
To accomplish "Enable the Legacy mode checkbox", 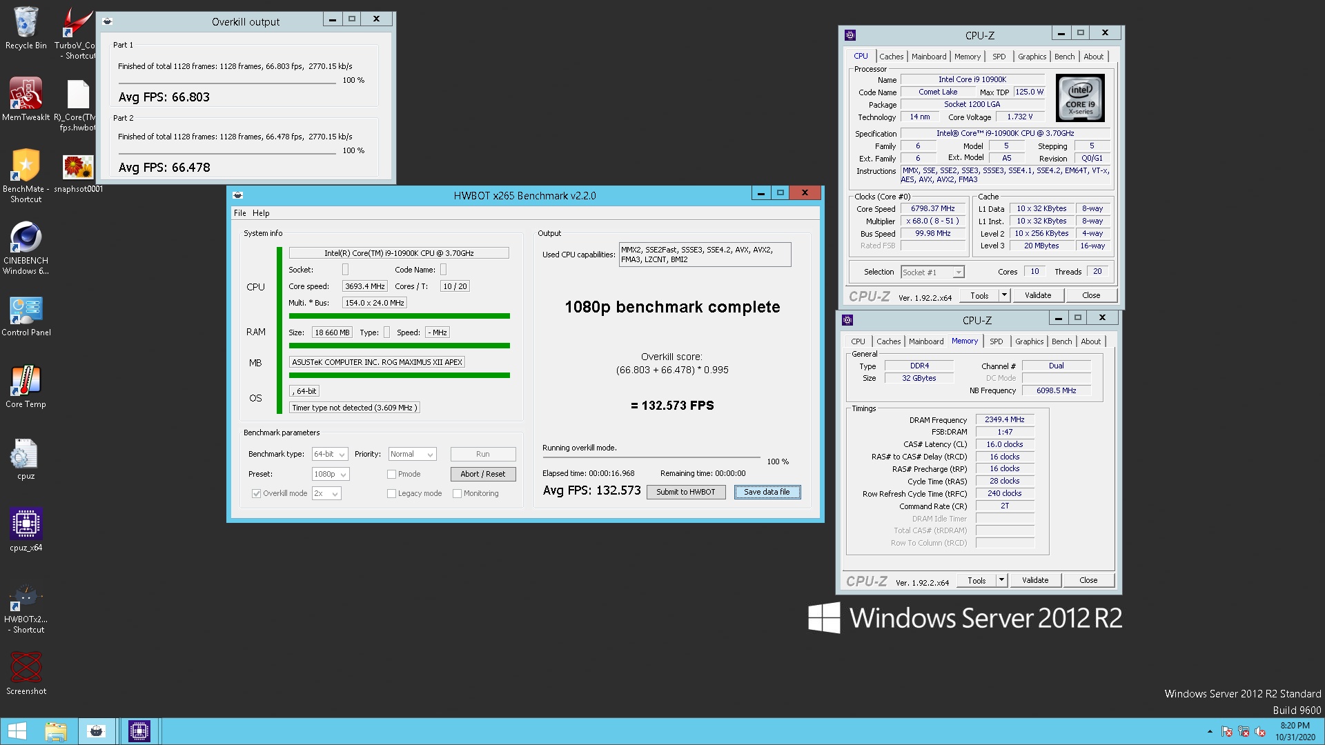I will click(x=391, y=494).
